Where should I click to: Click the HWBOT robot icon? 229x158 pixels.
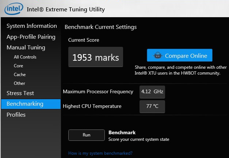[x=158, y=56]
